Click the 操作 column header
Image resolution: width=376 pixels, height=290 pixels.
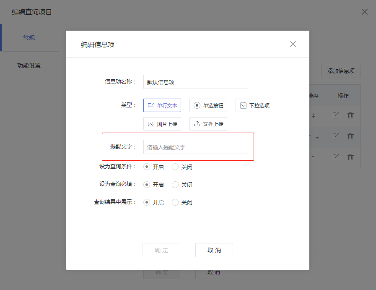[343, 96]
